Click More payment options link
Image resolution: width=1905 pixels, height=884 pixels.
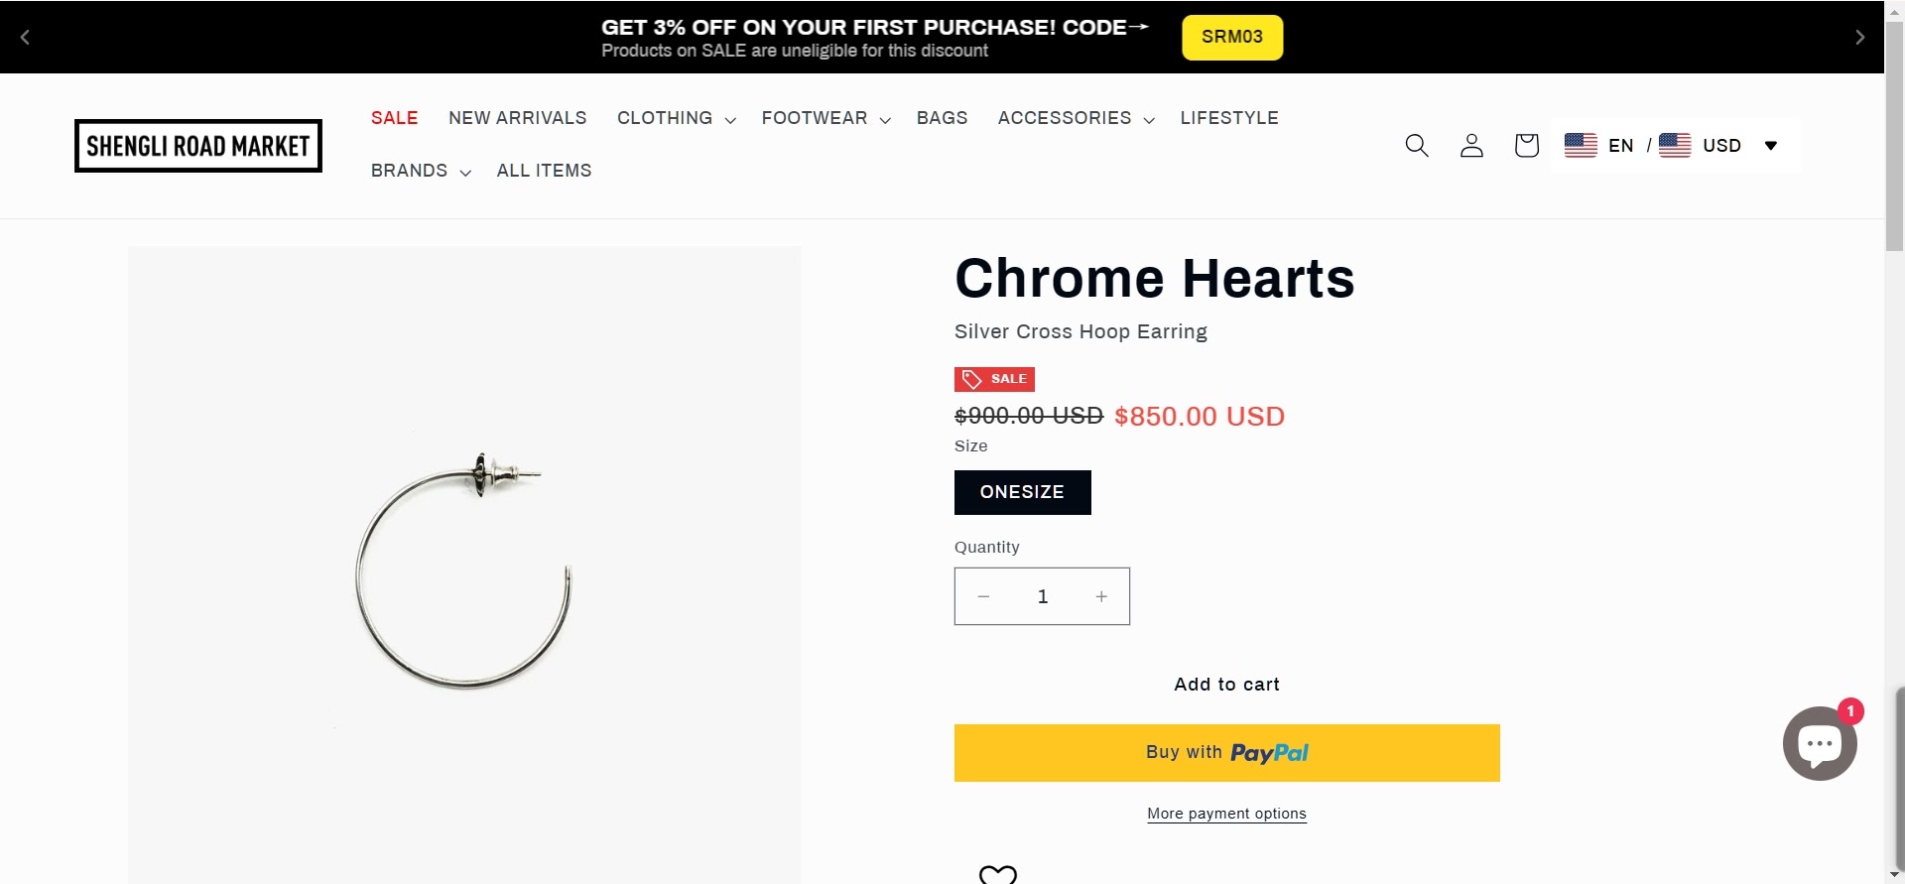tap(1226, 814)
